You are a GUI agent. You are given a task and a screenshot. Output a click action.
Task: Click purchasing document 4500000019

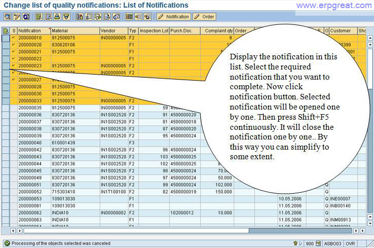[183, 192]
